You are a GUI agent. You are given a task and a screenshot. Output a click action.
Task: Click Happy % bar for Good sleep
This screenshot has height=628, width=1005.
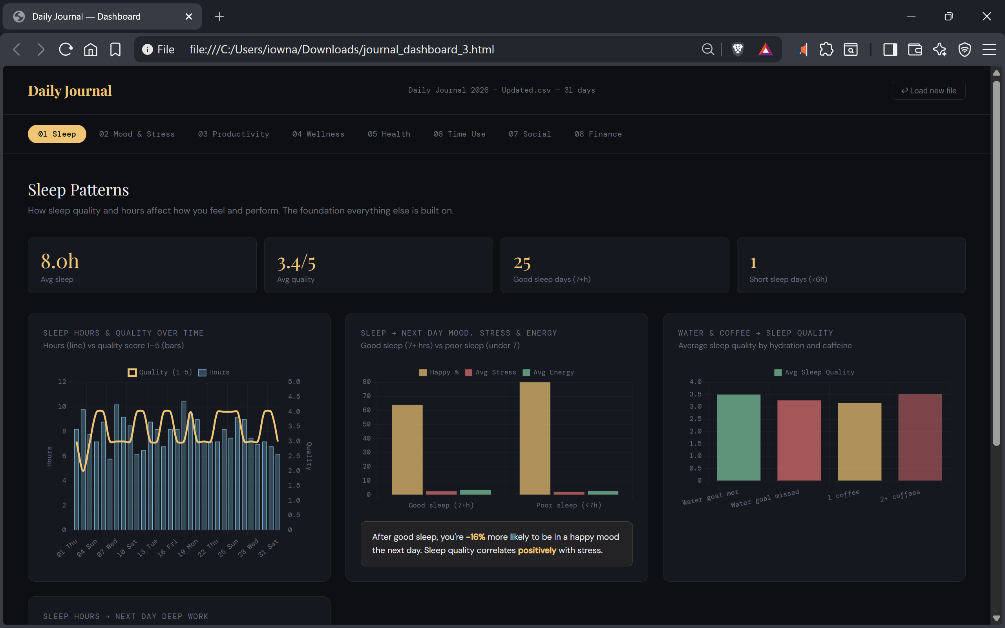(x=407, y=449)
